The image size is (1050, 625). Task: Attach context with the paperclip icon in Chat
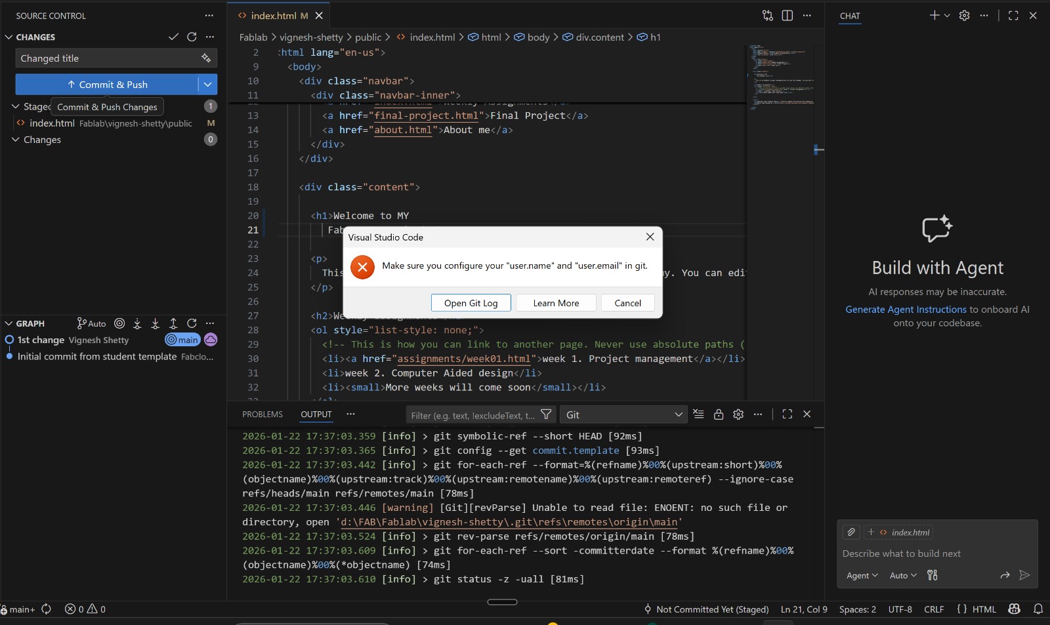(851, 533)
